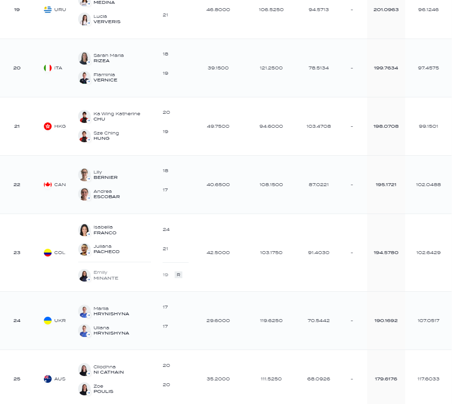
Task: Click the Italy flag icon
Action: click(48, 68)
